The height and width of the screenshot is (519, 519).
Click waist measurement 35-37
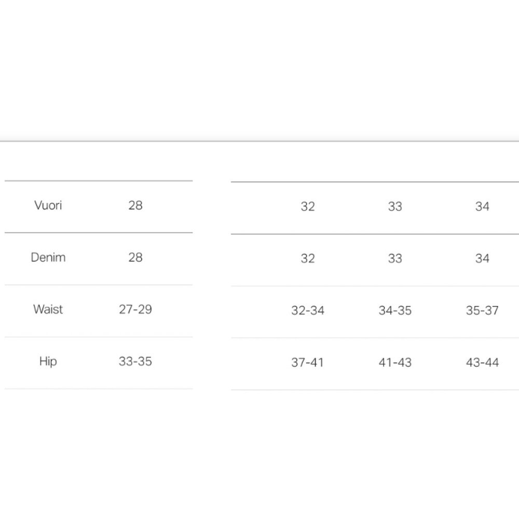click(x=482, y=310)
